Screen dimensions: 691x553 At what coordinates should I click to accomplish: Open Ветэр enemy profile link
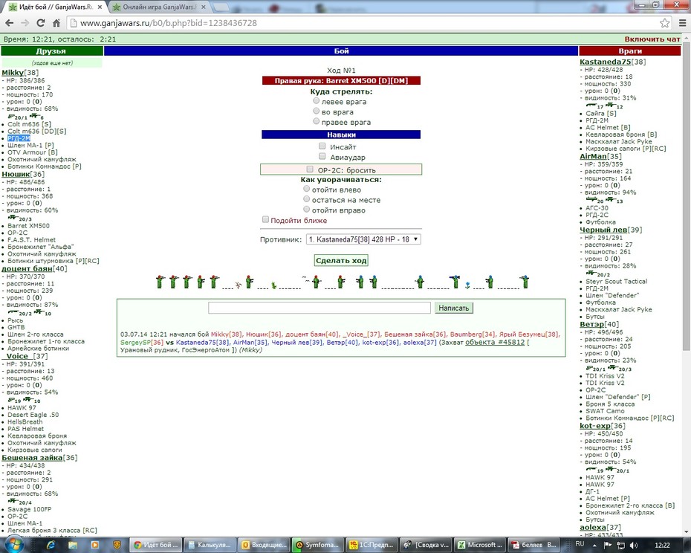click(592, 325)
